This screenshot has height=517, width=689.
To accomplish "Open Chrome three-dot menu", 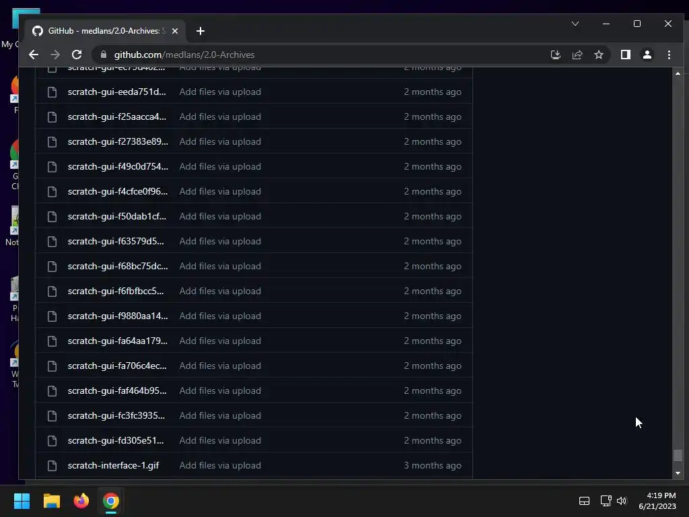I will [669, 55].
